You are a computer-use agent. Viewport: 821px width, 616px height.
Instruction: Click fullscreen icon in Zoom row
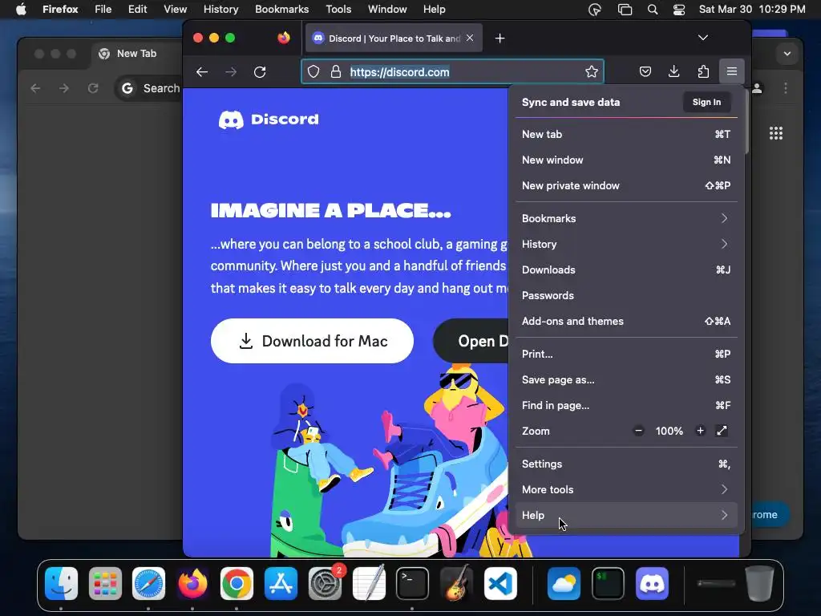(722, 431)
